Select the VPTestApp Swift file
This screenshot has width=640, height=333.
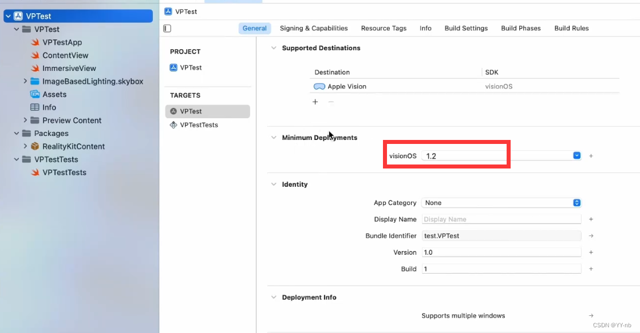(x=62, y=42)
